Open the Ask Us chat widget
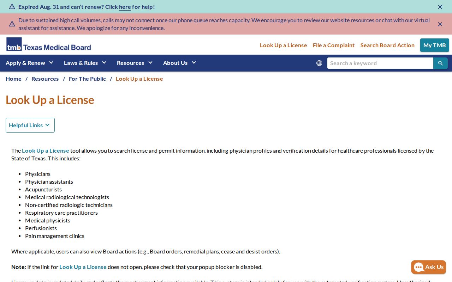This screenshot has height=282, width=452. (429, 267)
